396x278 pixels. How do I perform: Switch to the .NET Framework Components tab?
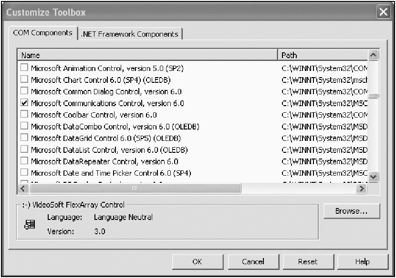click(x=130, y=34)
